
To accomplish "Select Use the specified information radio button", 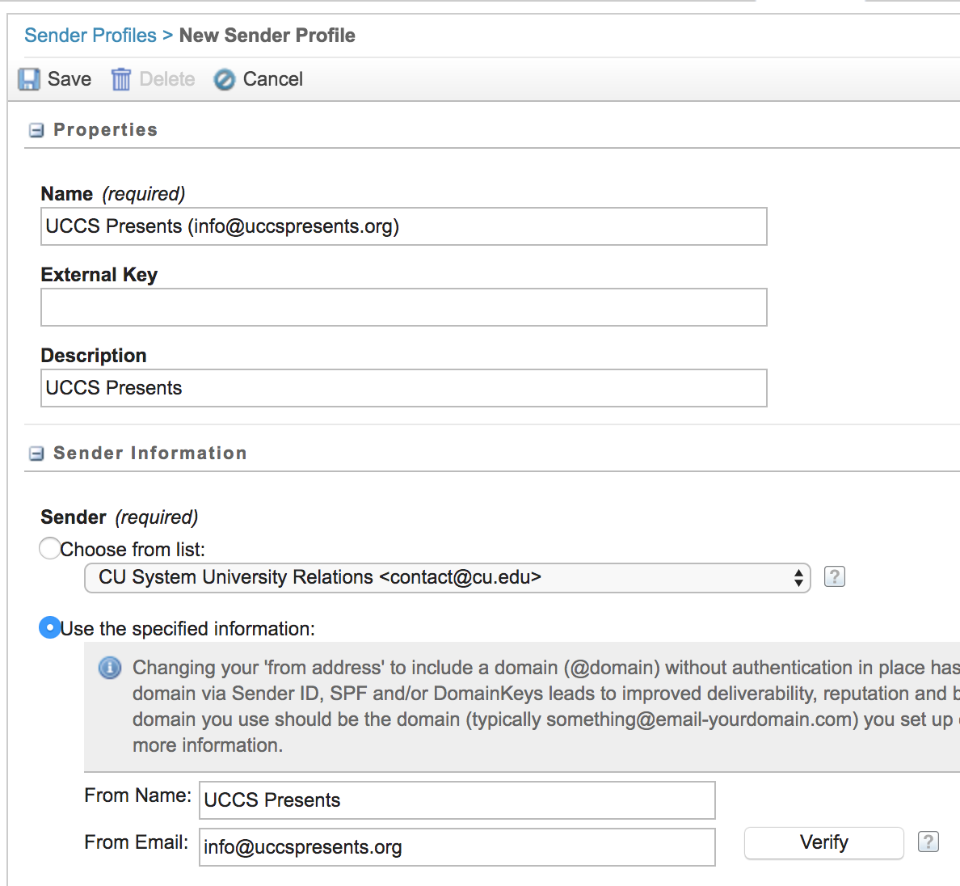I will (x=49, y=627).
